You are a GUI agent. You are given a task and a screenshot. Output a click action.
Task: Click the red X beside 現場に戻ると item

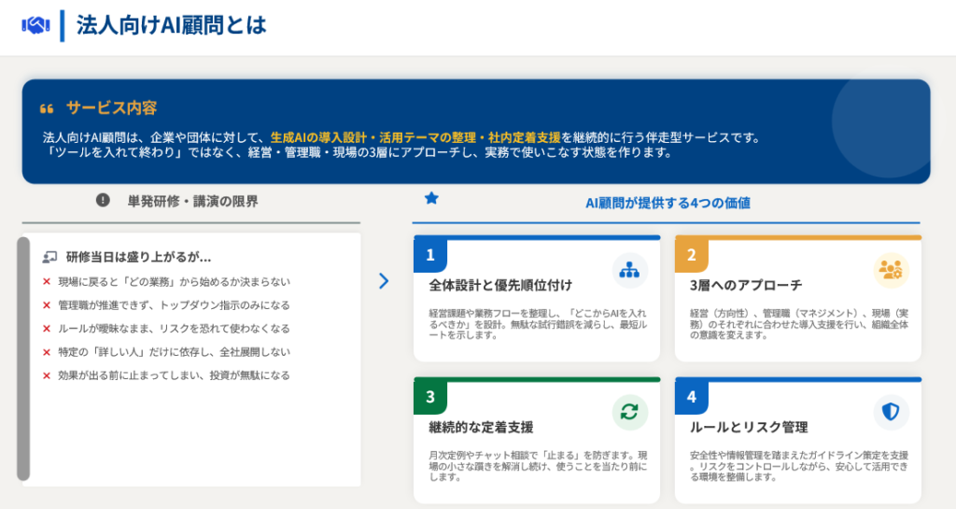click(47, 281)
